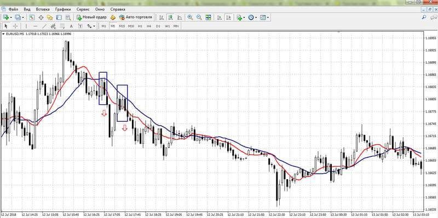Open the Графики menu
The image size is (438, 218).
pos(63,9)
